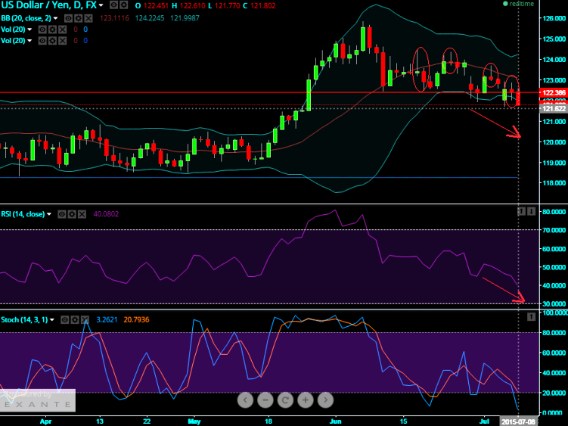The width and height of the screenshot is (568, 426).
Task: Delete the lower Vol (20) using its X
Action: [63, 41]
